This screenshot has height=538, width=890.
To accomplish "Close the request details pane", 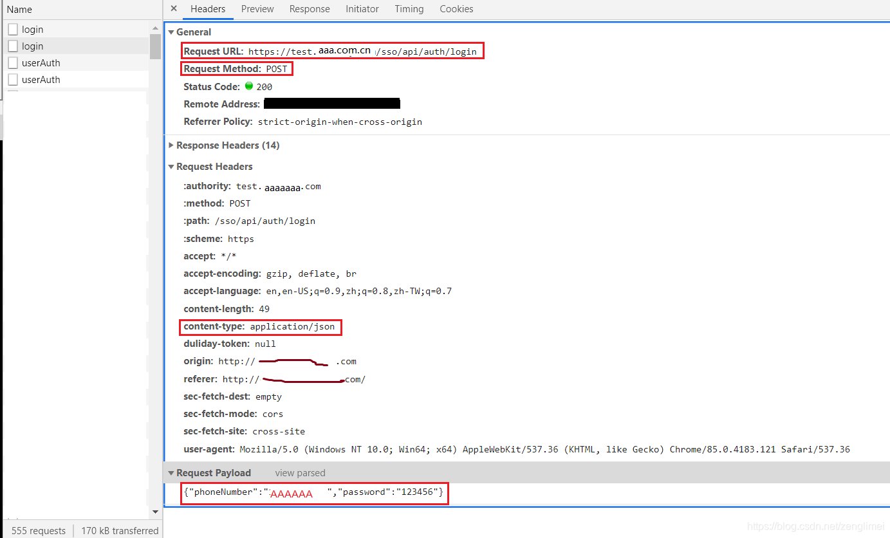I will pyautogui.click(x=174, y=9).
